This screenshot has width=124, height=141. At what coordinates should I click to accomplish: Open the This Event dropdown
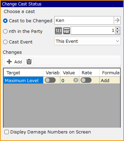click(x=87, y=41)
